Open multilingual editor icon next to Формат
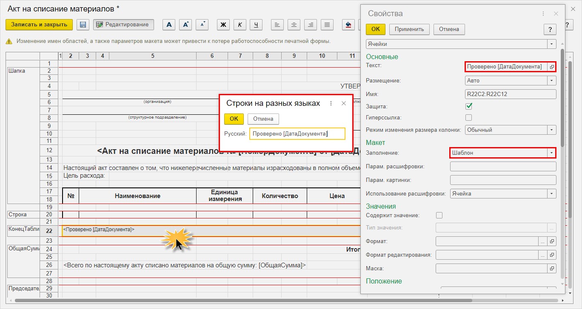Screen dimensions: 582x309 point(552,241)
